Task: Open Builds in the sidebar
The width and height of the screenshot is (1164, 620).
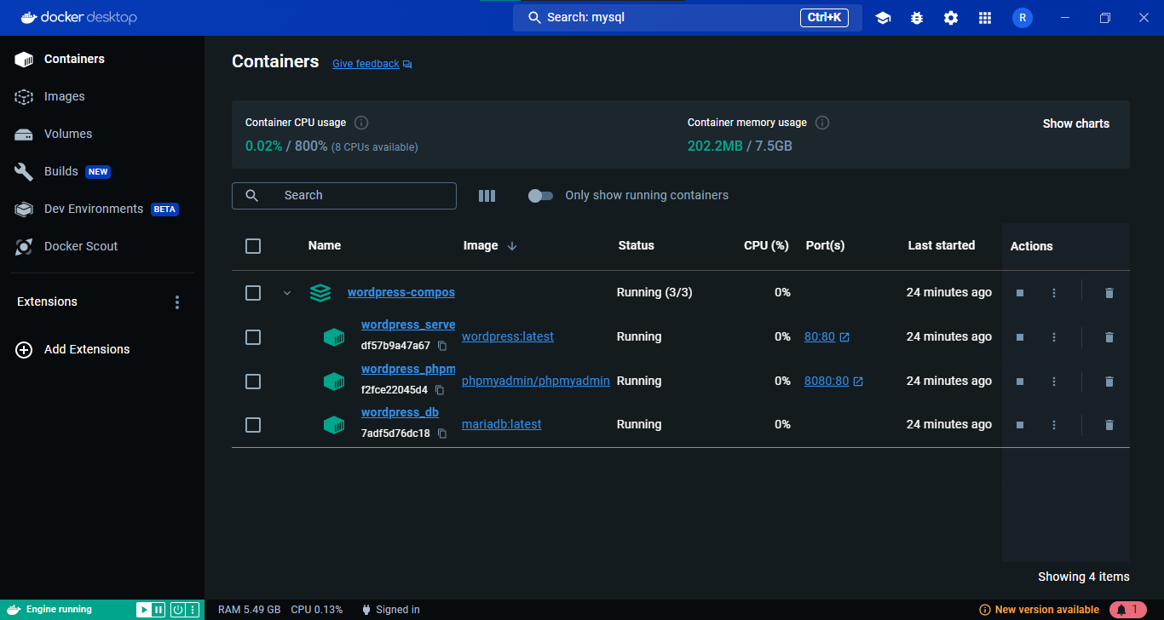Action: (102, 171)
